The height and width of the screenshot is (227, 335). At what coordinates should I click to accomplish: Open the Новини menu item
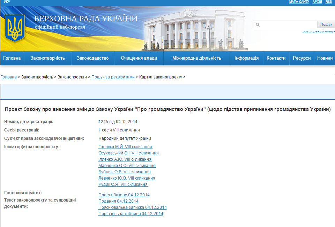[325, 58]
